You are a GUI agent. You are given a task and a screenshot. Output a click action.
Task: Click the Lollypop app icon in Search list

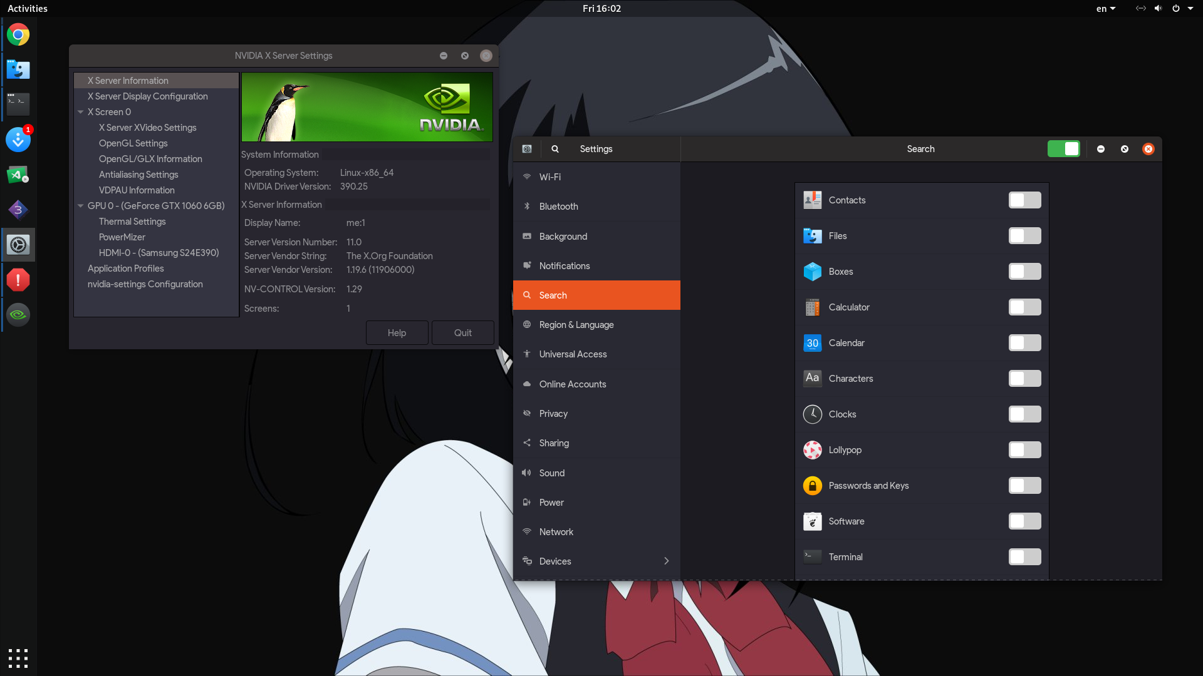pyautogui.click(x=813, y=450)
